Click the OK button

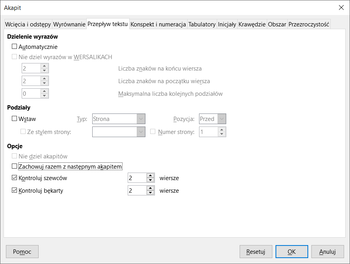292,251
